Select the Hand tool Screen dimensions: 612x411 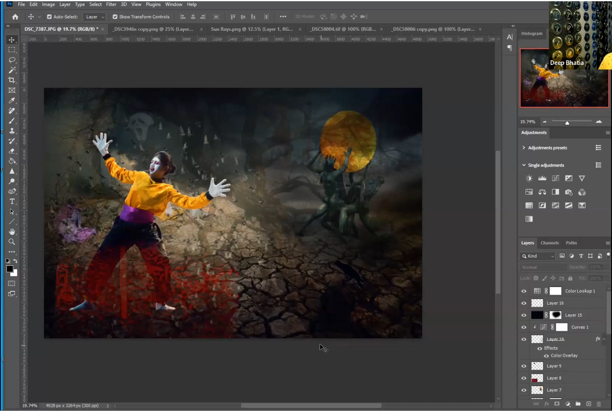coord(12,232)
